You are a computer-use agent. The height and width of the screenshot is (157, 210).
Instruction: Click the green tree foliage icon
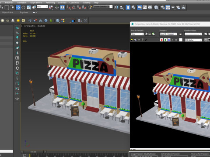(x=51, y=20)
